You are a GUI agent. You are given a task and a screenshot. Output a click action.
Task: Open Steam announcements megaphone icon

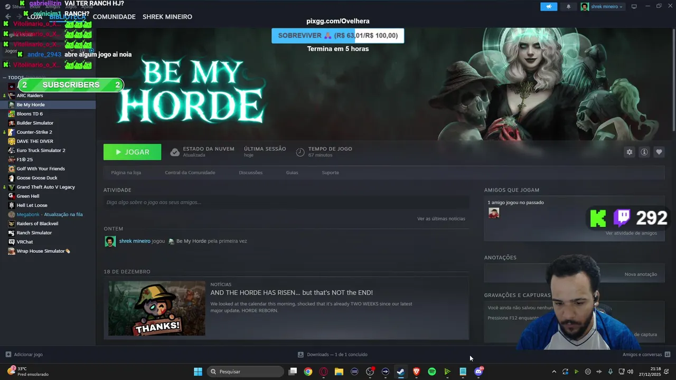549,6
